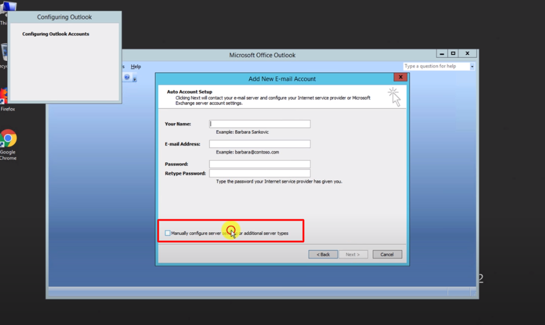Screen dimensions: 545x325
Task: Click 'Example: Barbara Sankovic' hint text
Action: pyautogui.click(x=242, y=132)
